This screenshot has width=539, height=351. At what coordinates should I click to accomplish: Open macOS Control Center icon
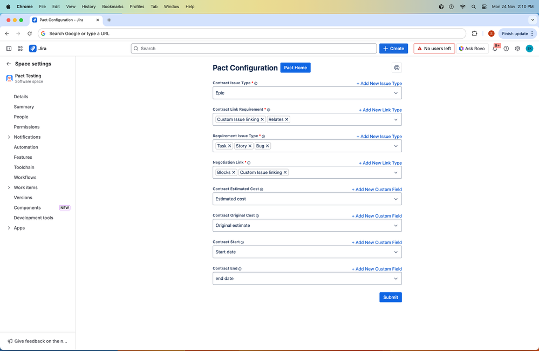click(x=485, y=6)
